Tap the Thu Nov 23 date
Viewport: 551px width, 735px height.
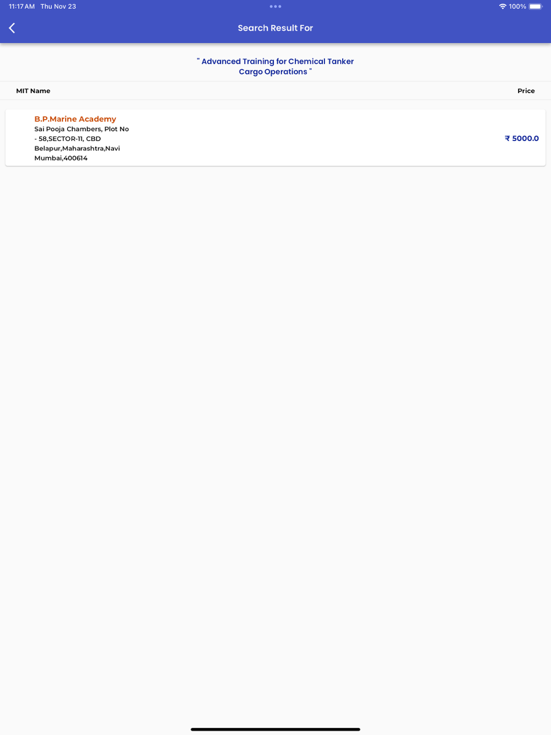[x=58, y=7]
